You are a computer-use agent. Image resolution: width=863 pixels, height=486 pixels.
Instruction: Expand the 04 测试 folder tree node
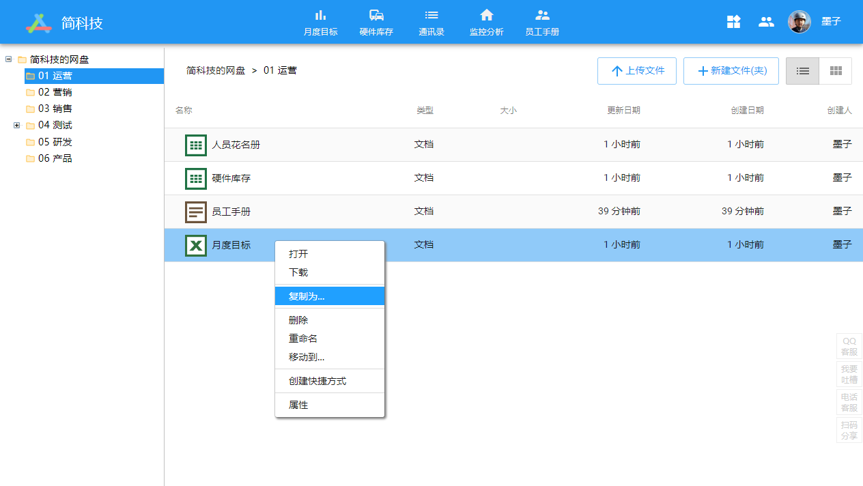coord(17,126)
